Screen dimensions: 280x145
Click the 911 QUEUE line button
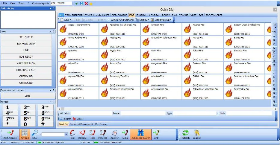[26, 37]
